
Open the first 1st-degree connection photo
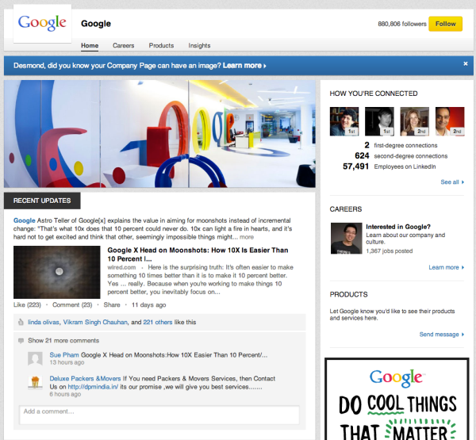point(344,121)
